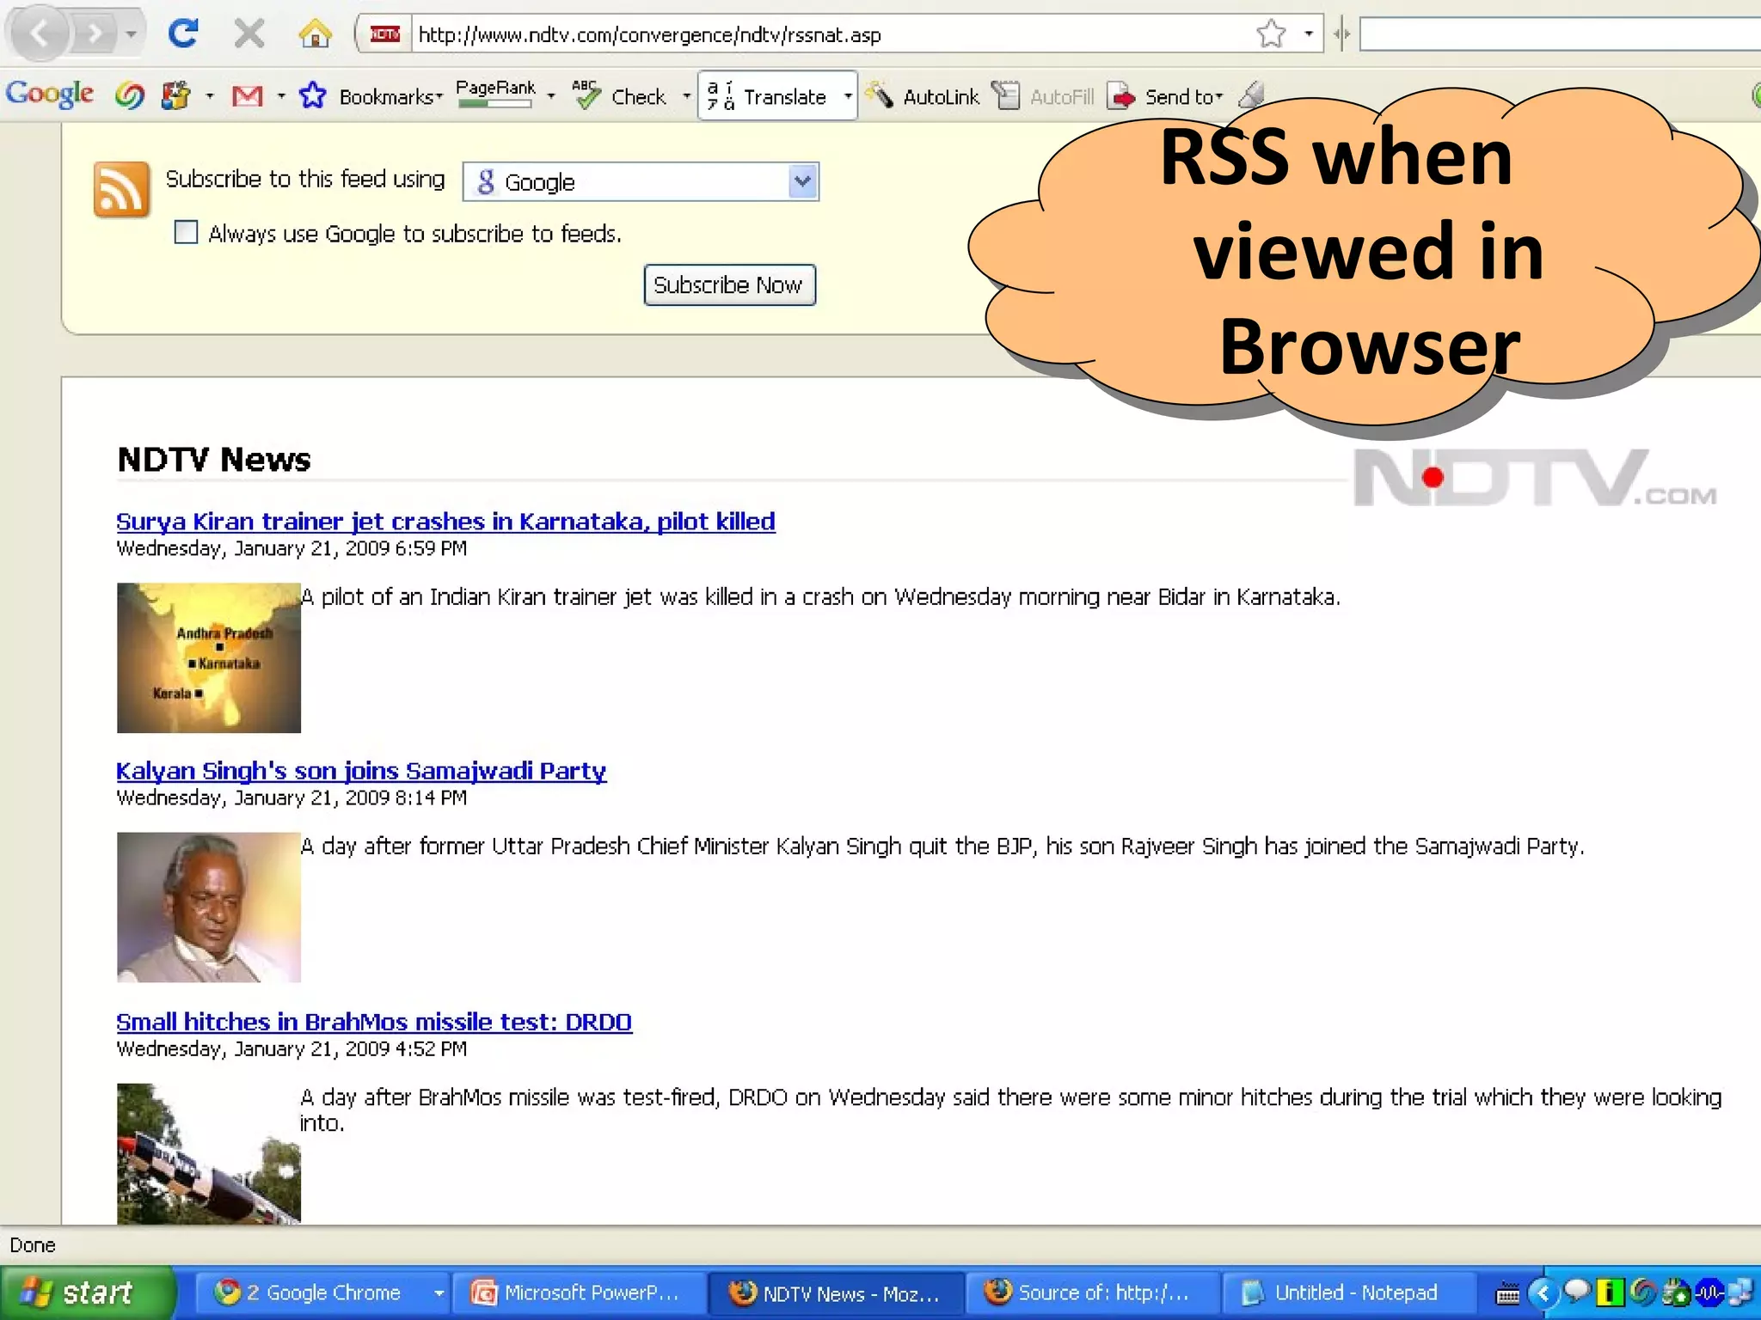Click the PageRank indicator bar
The width and height of the screenshot is (1761, 1320).
(x=495, y=95)
